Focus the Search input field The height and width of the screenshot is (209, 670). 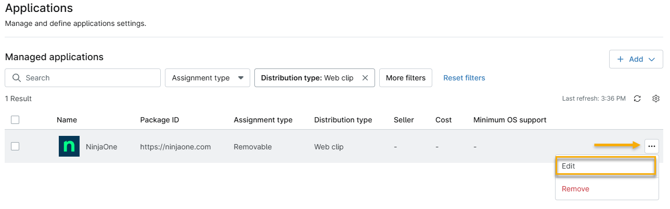click(x=88, y=78)
